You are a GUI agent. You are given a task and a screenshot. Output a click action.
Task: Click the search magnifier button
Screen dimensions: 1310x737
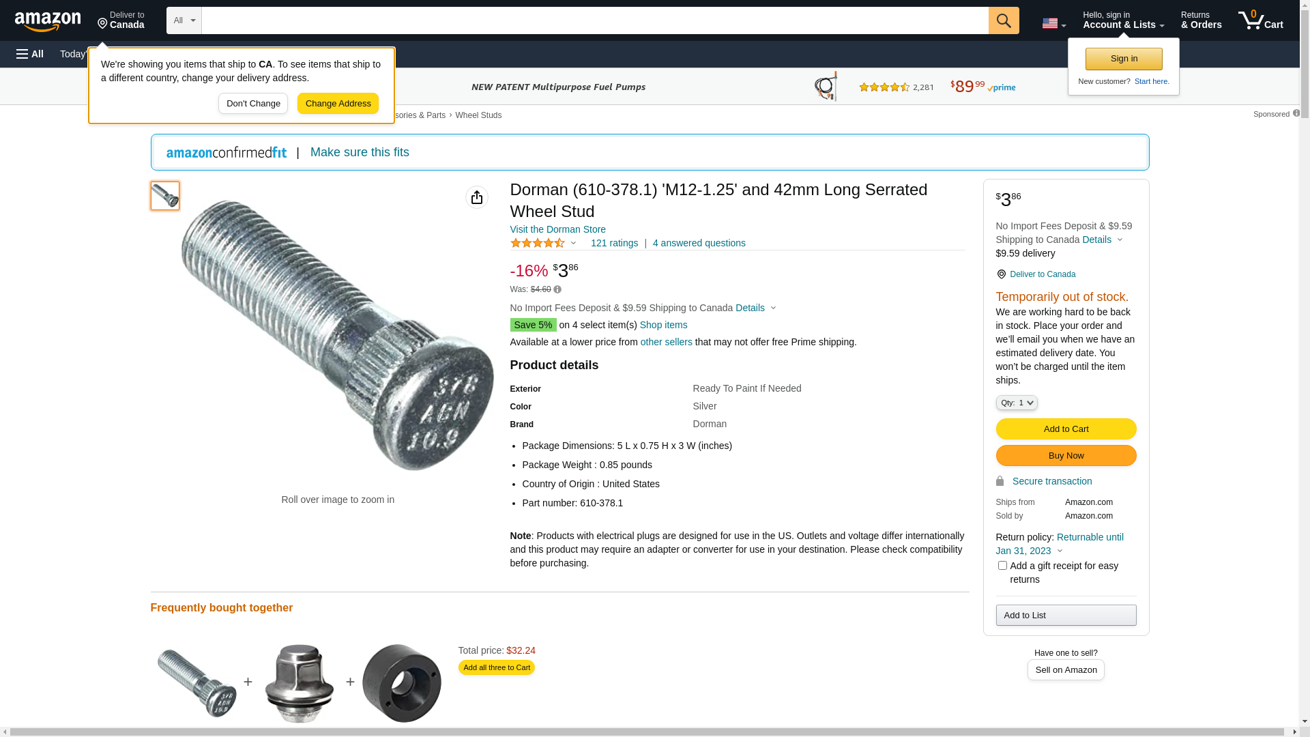tap(1003, 20)
